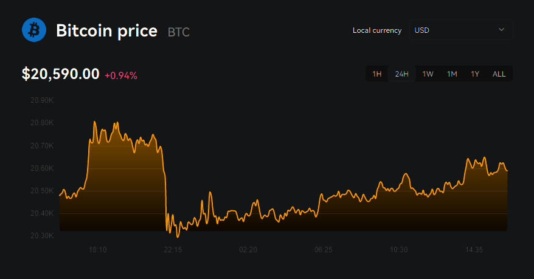Switch to the 1Y chart view

[475, 74]
